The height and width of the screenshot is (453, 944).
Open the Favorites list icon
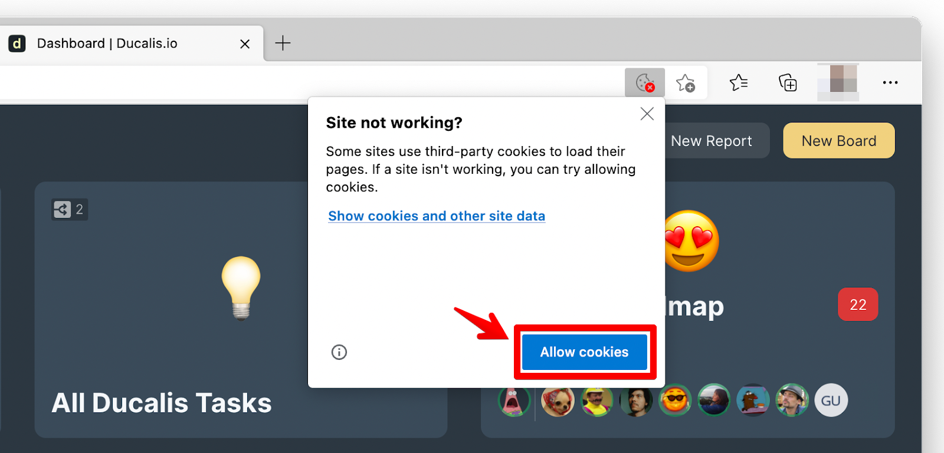tap(738, 82)
